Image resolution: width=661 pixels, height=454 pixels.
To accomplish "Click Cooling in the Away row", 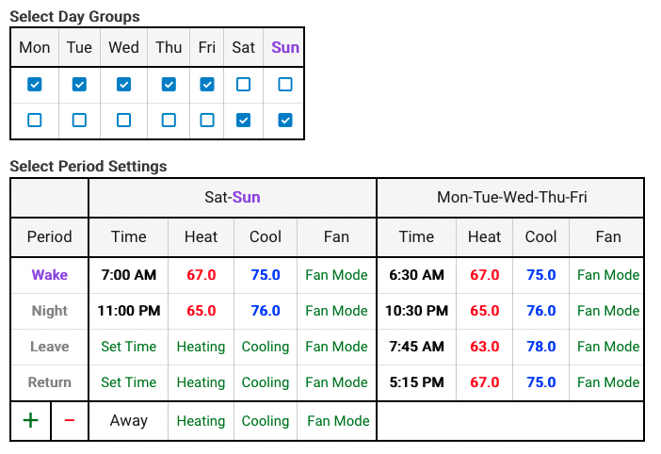I will (266, 421).
